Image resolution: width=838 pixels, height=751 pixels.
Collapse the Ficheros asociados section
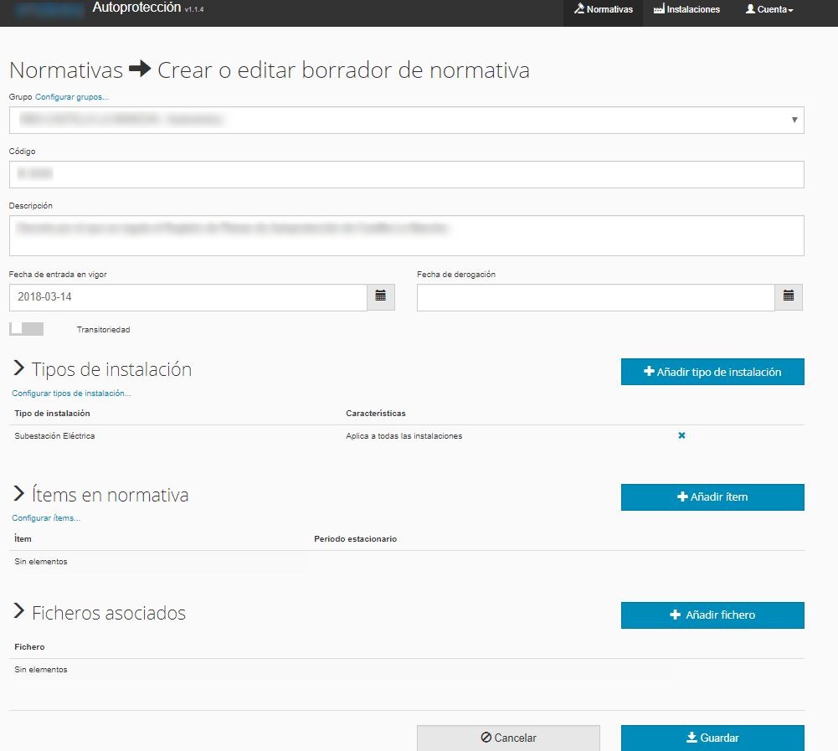pyautogui.click(x=18, y=613)
